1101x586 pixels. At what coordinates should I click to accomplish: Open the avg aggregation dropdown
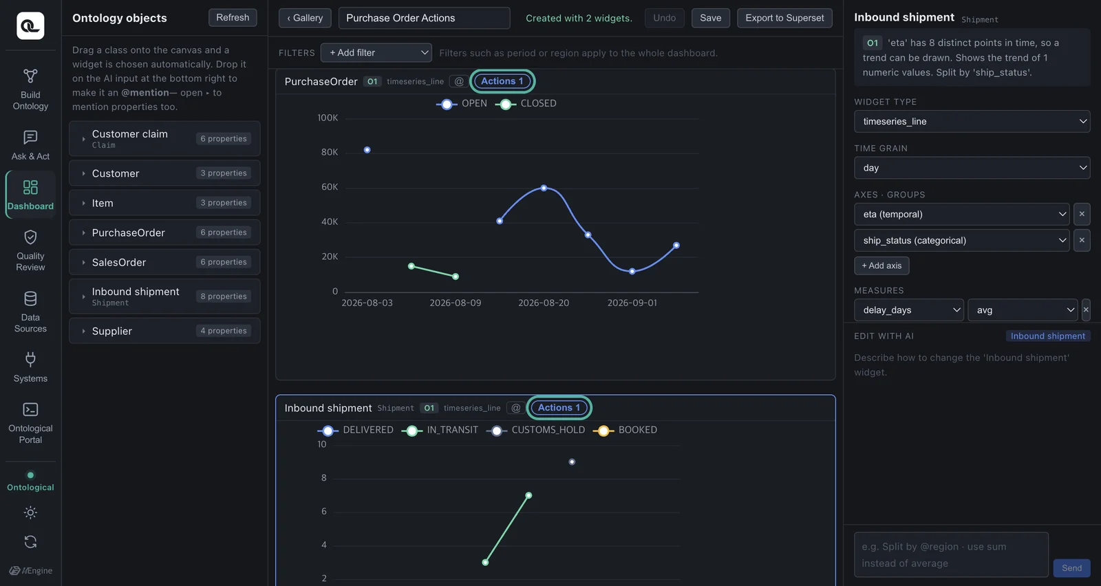[1023, 310]
